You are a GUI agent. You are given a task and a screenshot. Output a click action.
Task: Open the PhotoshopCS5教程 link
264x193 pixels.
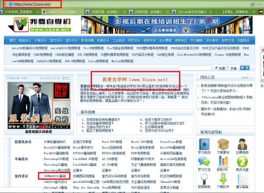(x=56, y=159)
